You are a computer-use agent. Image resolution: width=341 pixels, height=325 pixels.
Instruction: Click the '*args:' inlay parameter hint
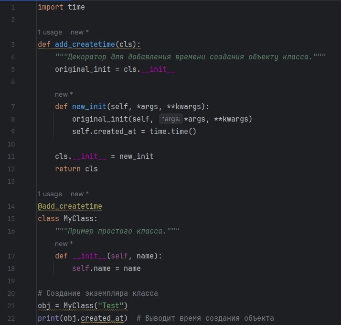point(170,119)
